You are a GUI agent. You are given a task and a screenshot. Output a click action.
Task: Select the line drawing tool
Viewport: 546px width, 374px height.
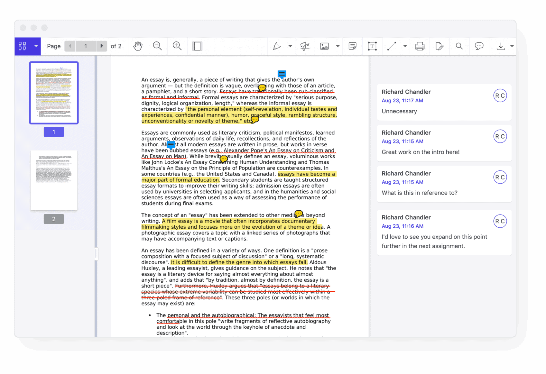(392, 46)
